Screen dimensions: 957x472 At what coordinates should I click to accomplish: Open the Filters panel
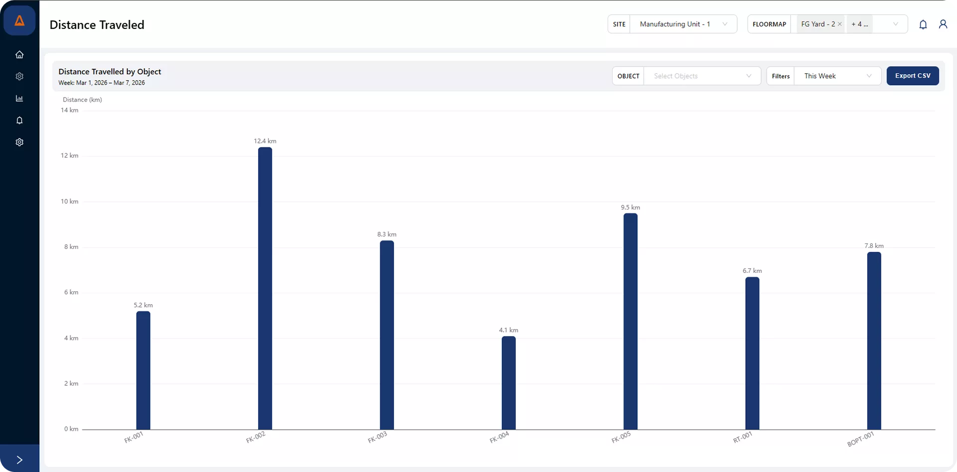(781, 76)
